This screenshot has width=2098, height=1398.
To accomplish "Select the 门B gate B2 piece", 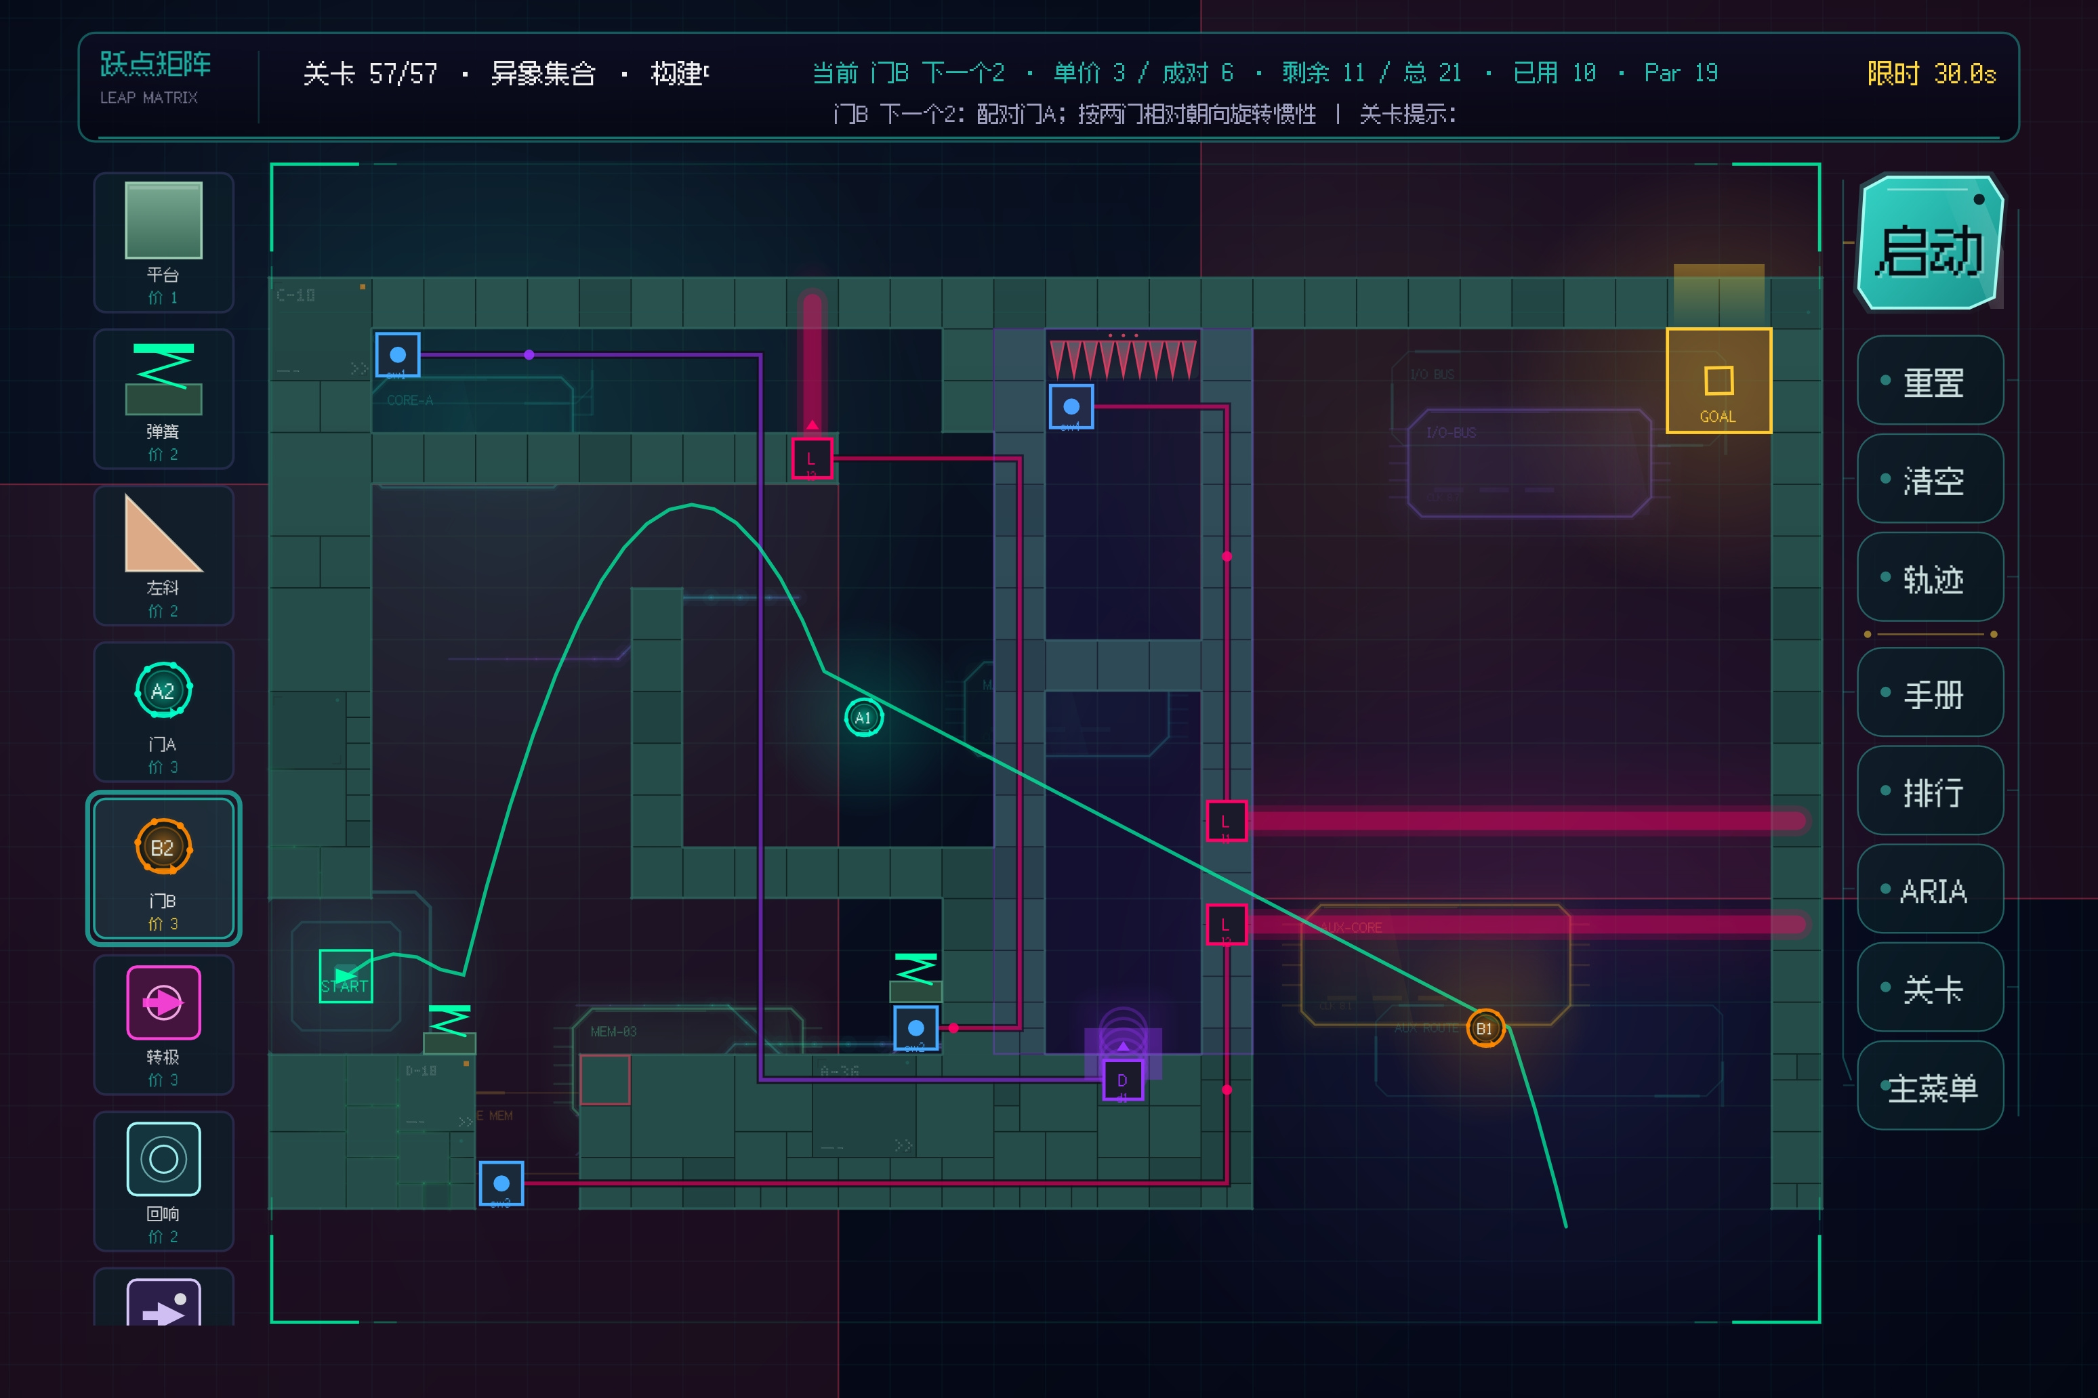I will click(163, 868).
